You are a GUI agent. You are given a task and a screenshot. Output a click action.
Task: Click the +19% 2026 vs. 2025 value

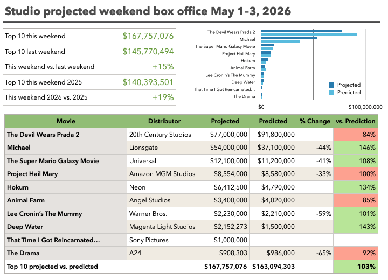163,97
